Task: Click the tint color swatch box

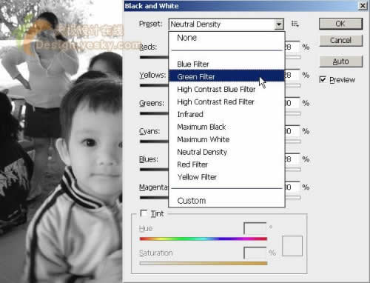Action: coord(292,246)
